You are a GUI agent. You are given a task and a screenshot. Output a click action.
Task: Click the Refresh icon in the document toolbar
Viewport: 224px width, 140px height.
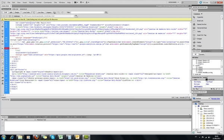coord(62,12)
